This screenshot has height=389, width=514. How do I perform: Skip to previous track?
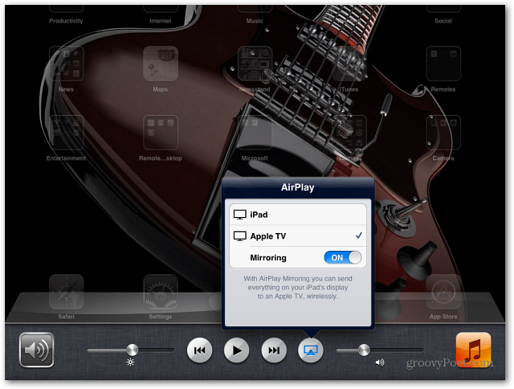(x=199, y=350)
